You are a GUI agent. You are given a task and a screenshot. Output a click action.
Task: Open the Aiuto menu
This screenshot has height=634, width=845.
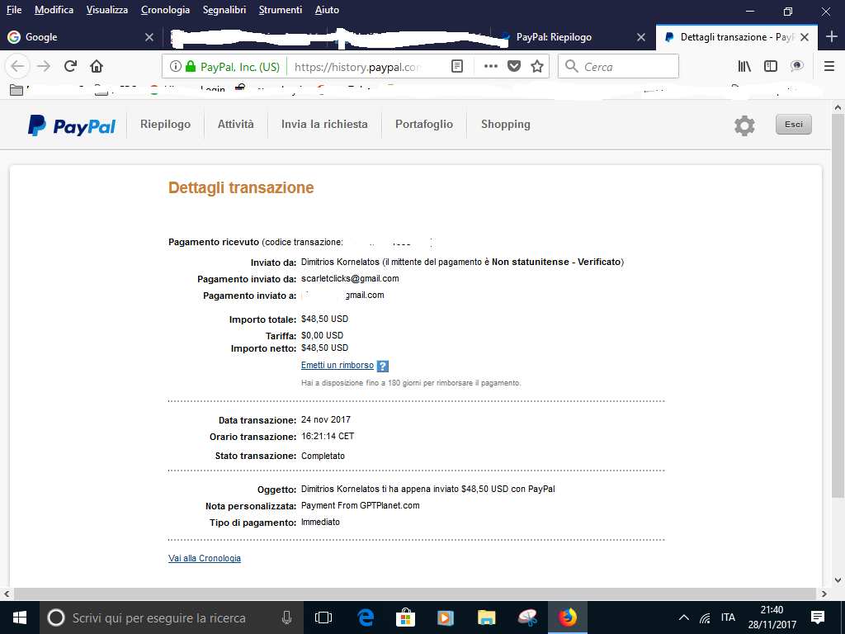(327, 10)
